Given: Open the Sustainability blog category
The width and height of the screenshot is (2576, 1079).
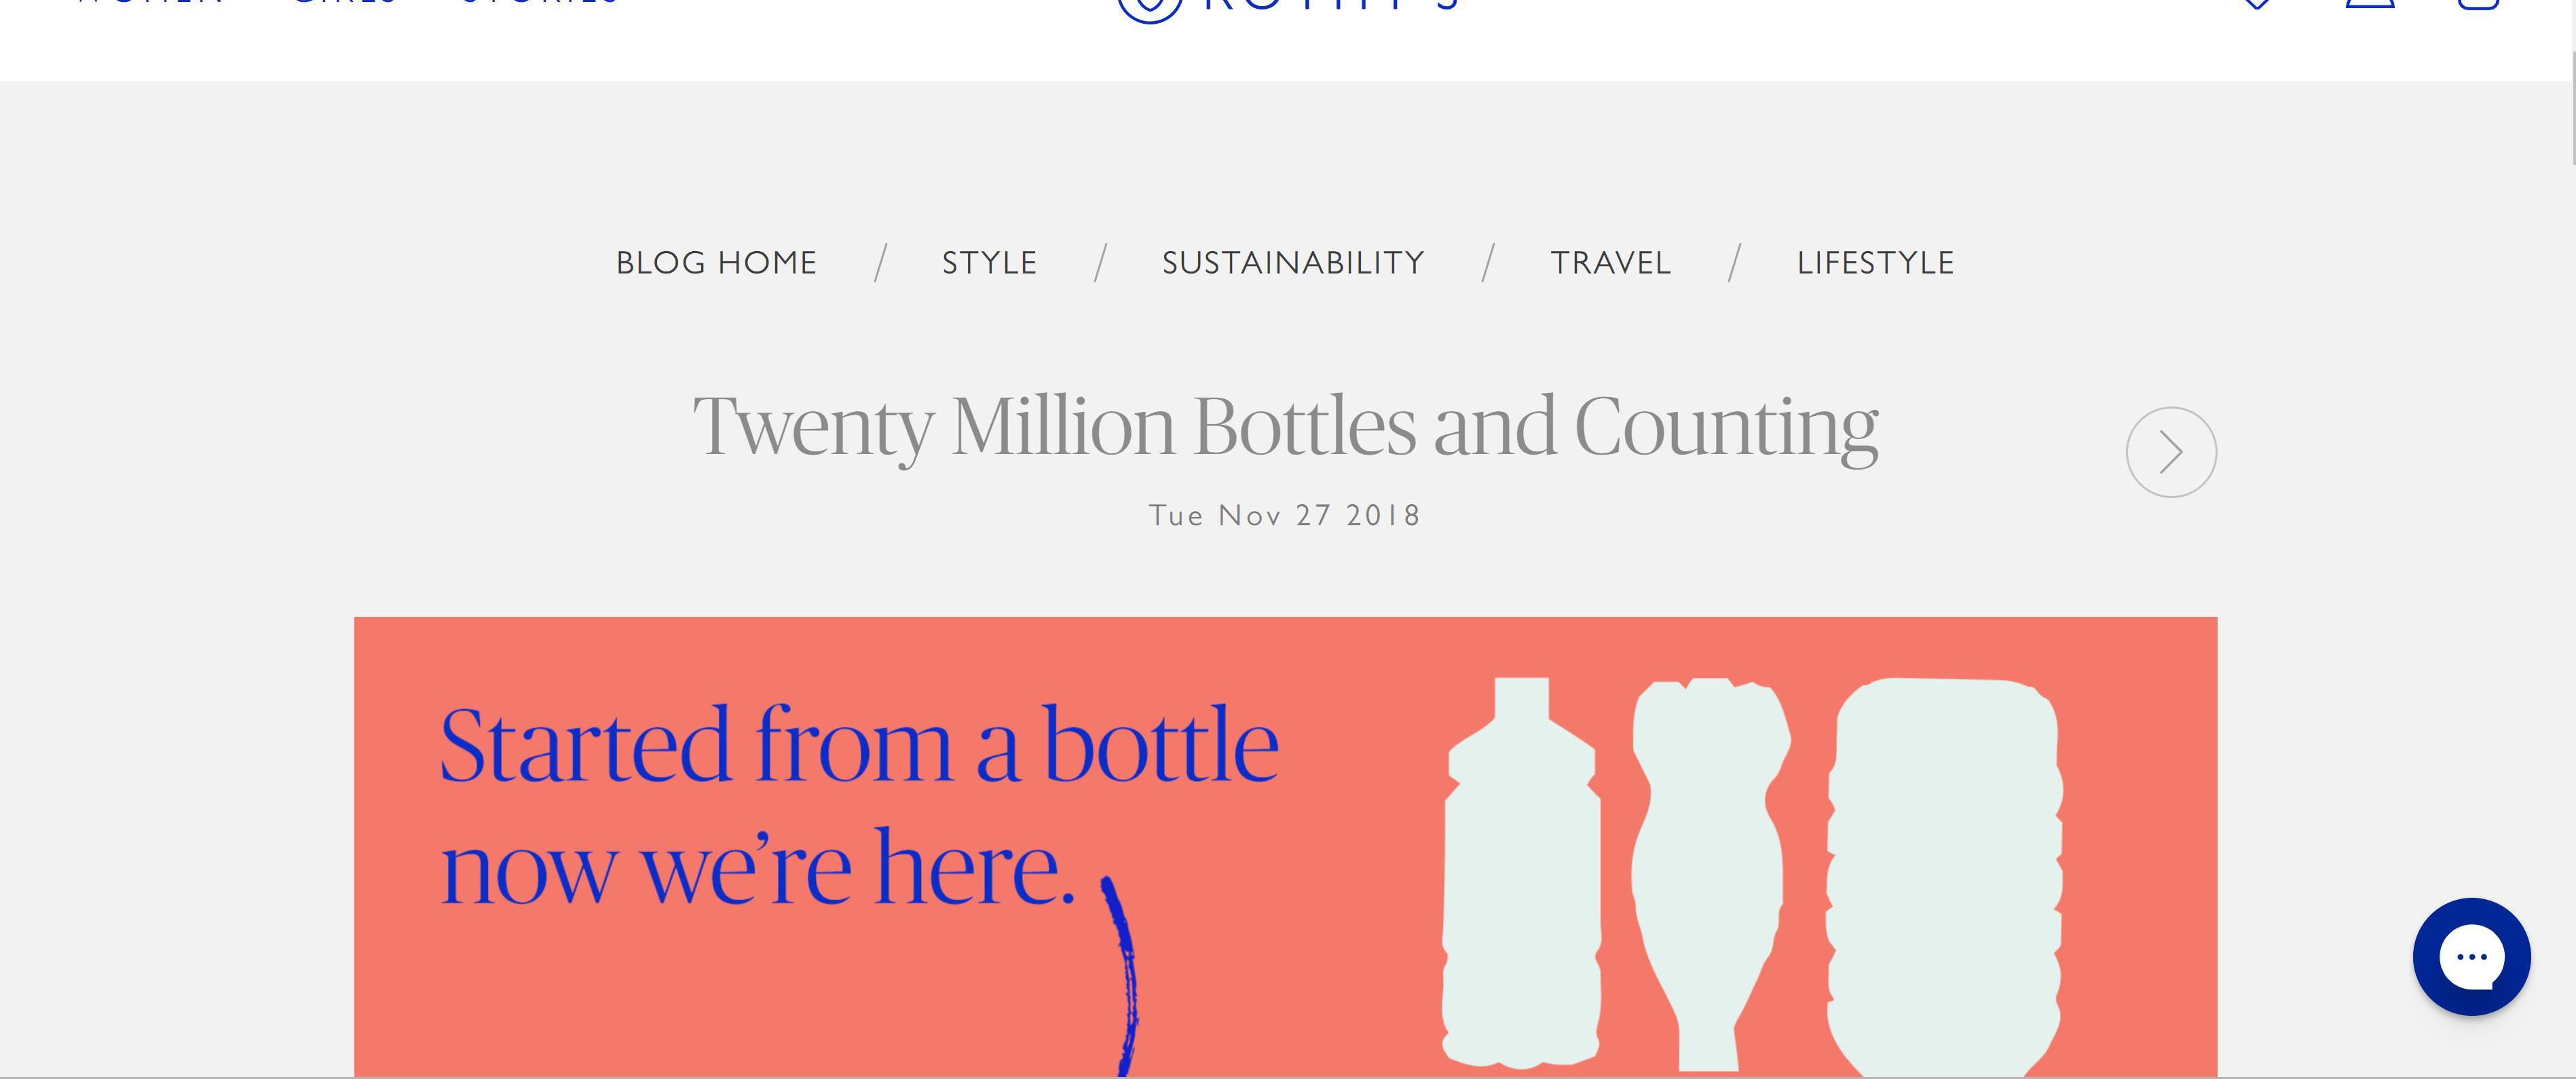Looking at the screenshot, I should click(1293, 263).
